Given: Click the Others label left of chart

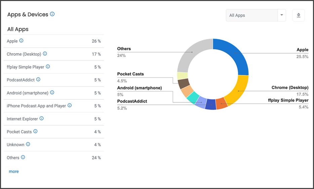Looking at the screenshot, I should pos(124,49).
